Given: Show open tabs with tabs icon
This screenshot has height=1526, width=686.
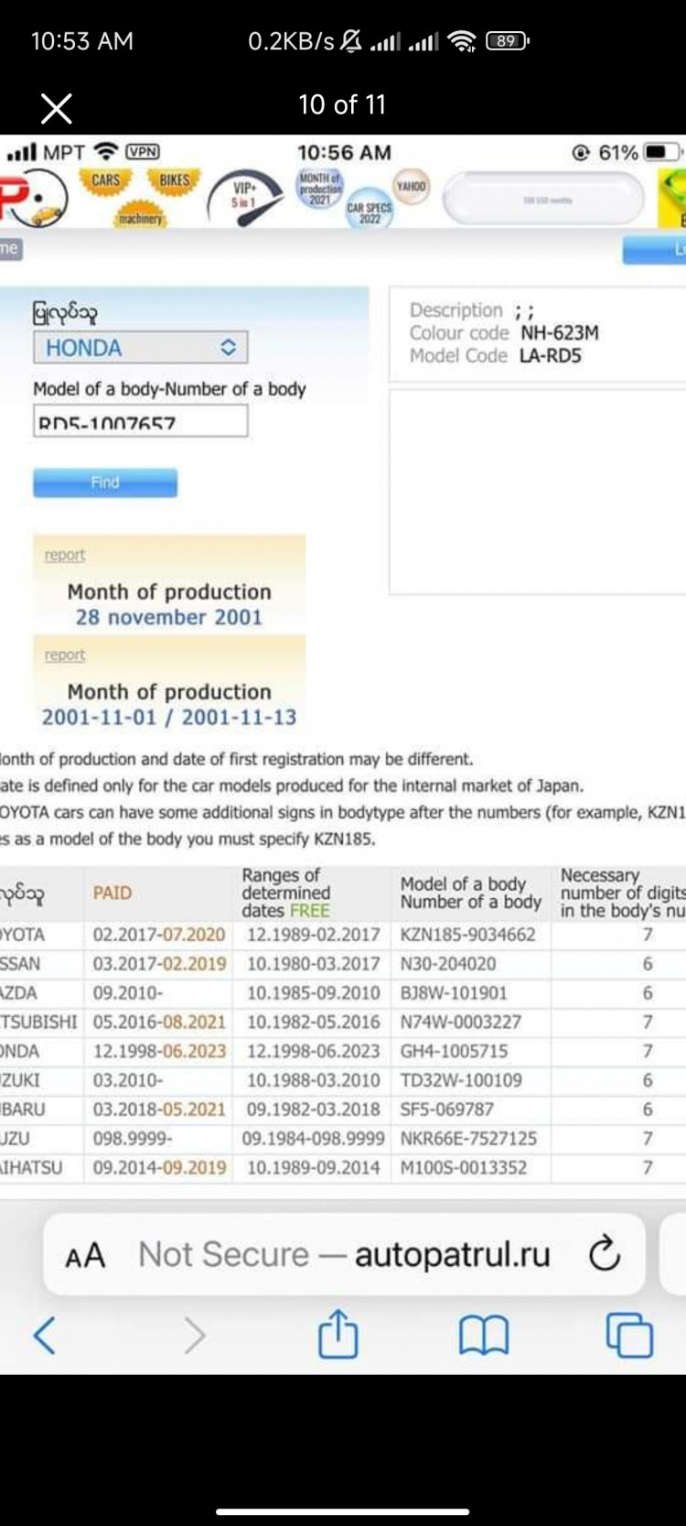Looking at the screenshot, I should (x=629, y=1335).
